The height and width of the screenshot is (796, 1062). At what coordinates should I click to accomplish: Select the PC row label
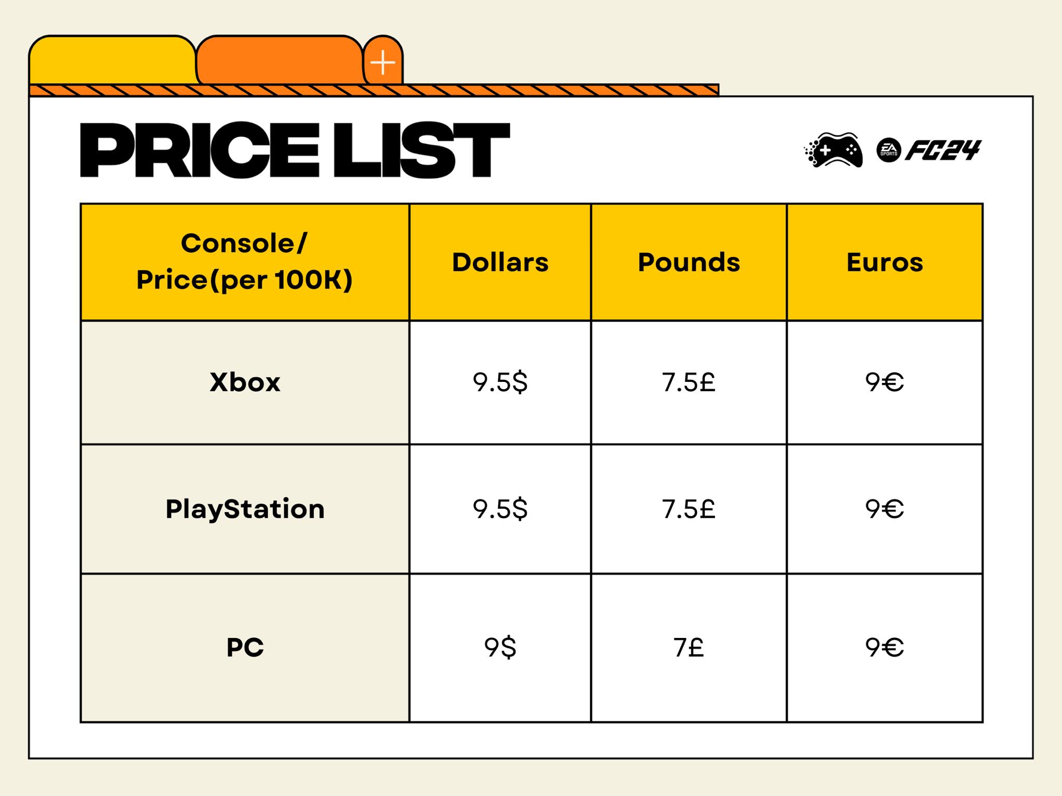point(245,648)
